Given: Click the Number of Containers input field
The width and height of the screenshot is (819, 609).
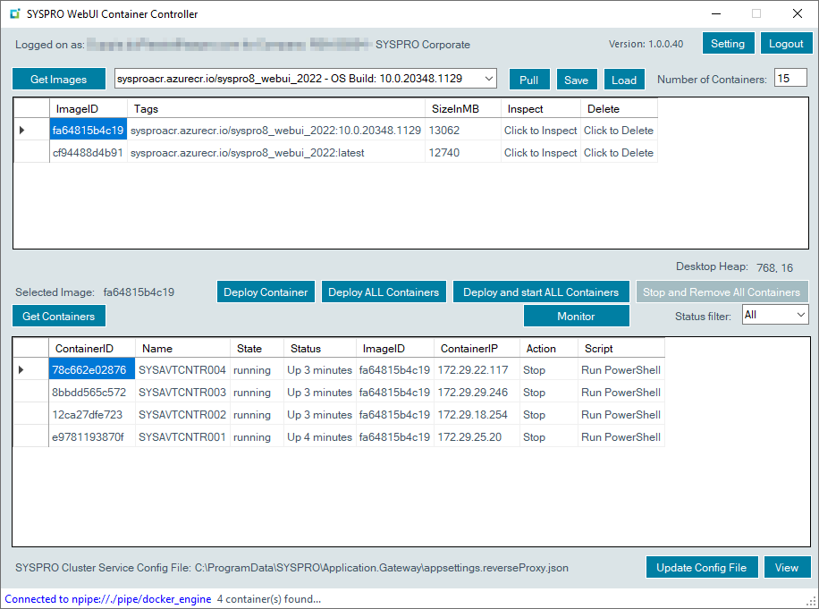Looking at the screenshot, I should [x=790, y=79].
